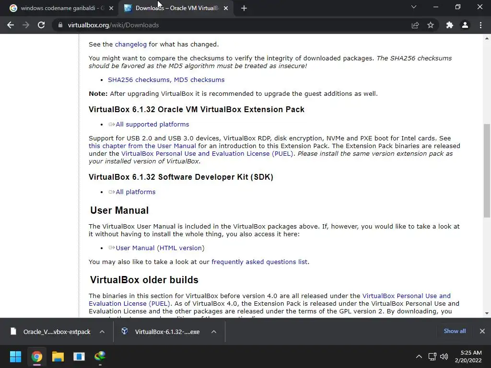The image size is (491, 368).
Task: Open the SHA256 checksums link
Action: tap(140, 80)
